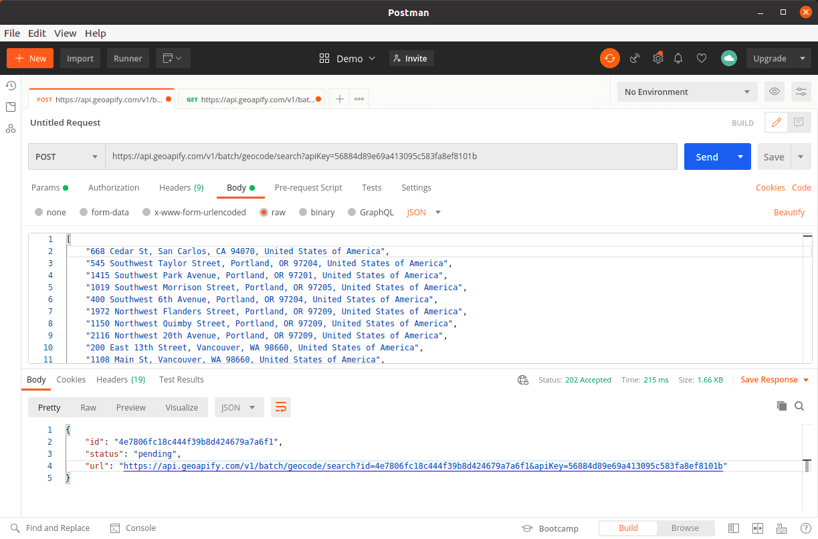The image size is (818, 539).
Task: Open the View menu
Action: pyautogui.click(x=66, y=33)
